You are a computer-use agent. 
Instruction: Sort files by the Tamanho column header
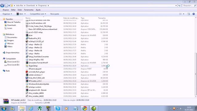coord(102,18)
